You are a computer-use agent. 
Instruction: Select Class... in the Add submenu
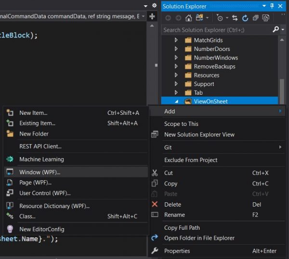point(27,216)
